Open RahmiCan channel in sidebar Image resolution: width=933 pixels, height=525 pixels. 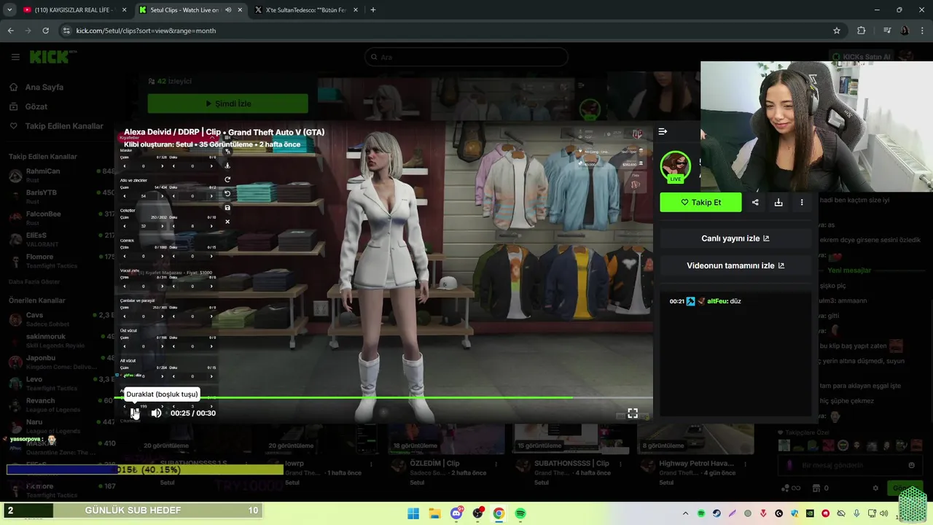(x=61, y=176)
